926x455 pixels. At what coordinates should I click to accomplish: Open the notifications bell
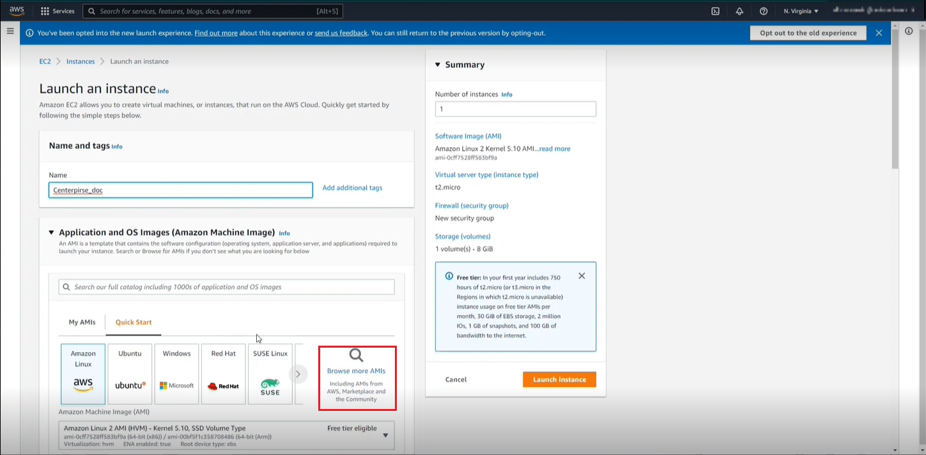tap(739, 11)
